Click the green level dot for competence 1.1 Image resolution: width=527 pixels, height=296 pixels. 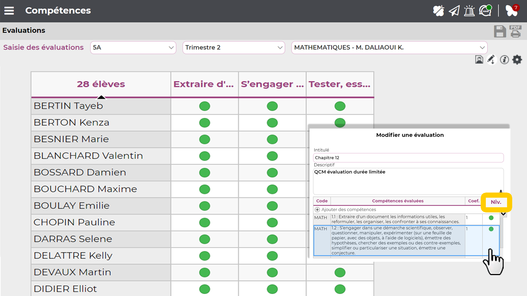pos(491,218)
